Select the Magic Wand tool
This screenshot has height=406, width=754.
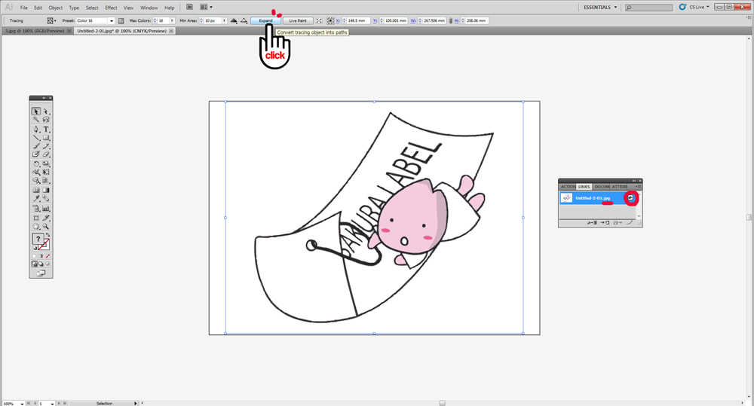click(x=36, y=120)
